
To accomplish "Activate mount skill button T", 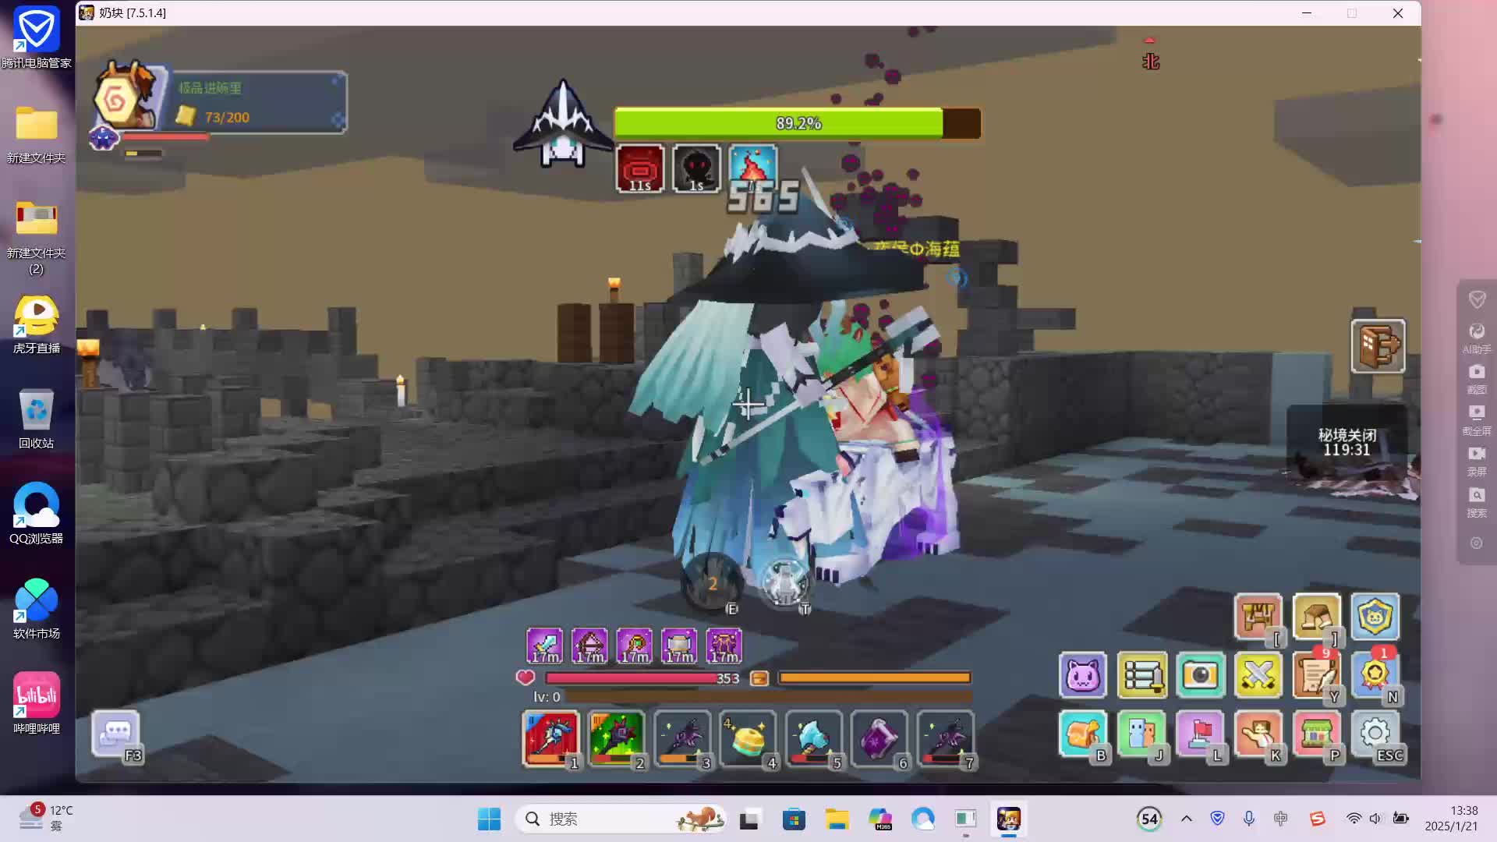I will click(784, 583).
